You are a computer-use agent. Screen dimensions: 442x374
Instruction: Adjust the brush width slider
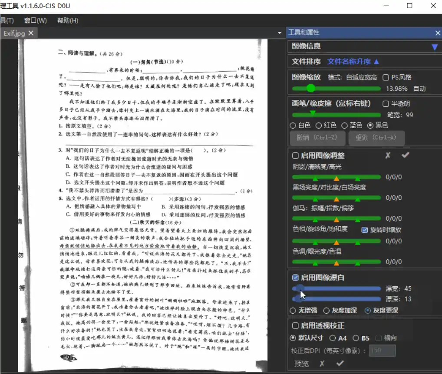coord(336,115)
